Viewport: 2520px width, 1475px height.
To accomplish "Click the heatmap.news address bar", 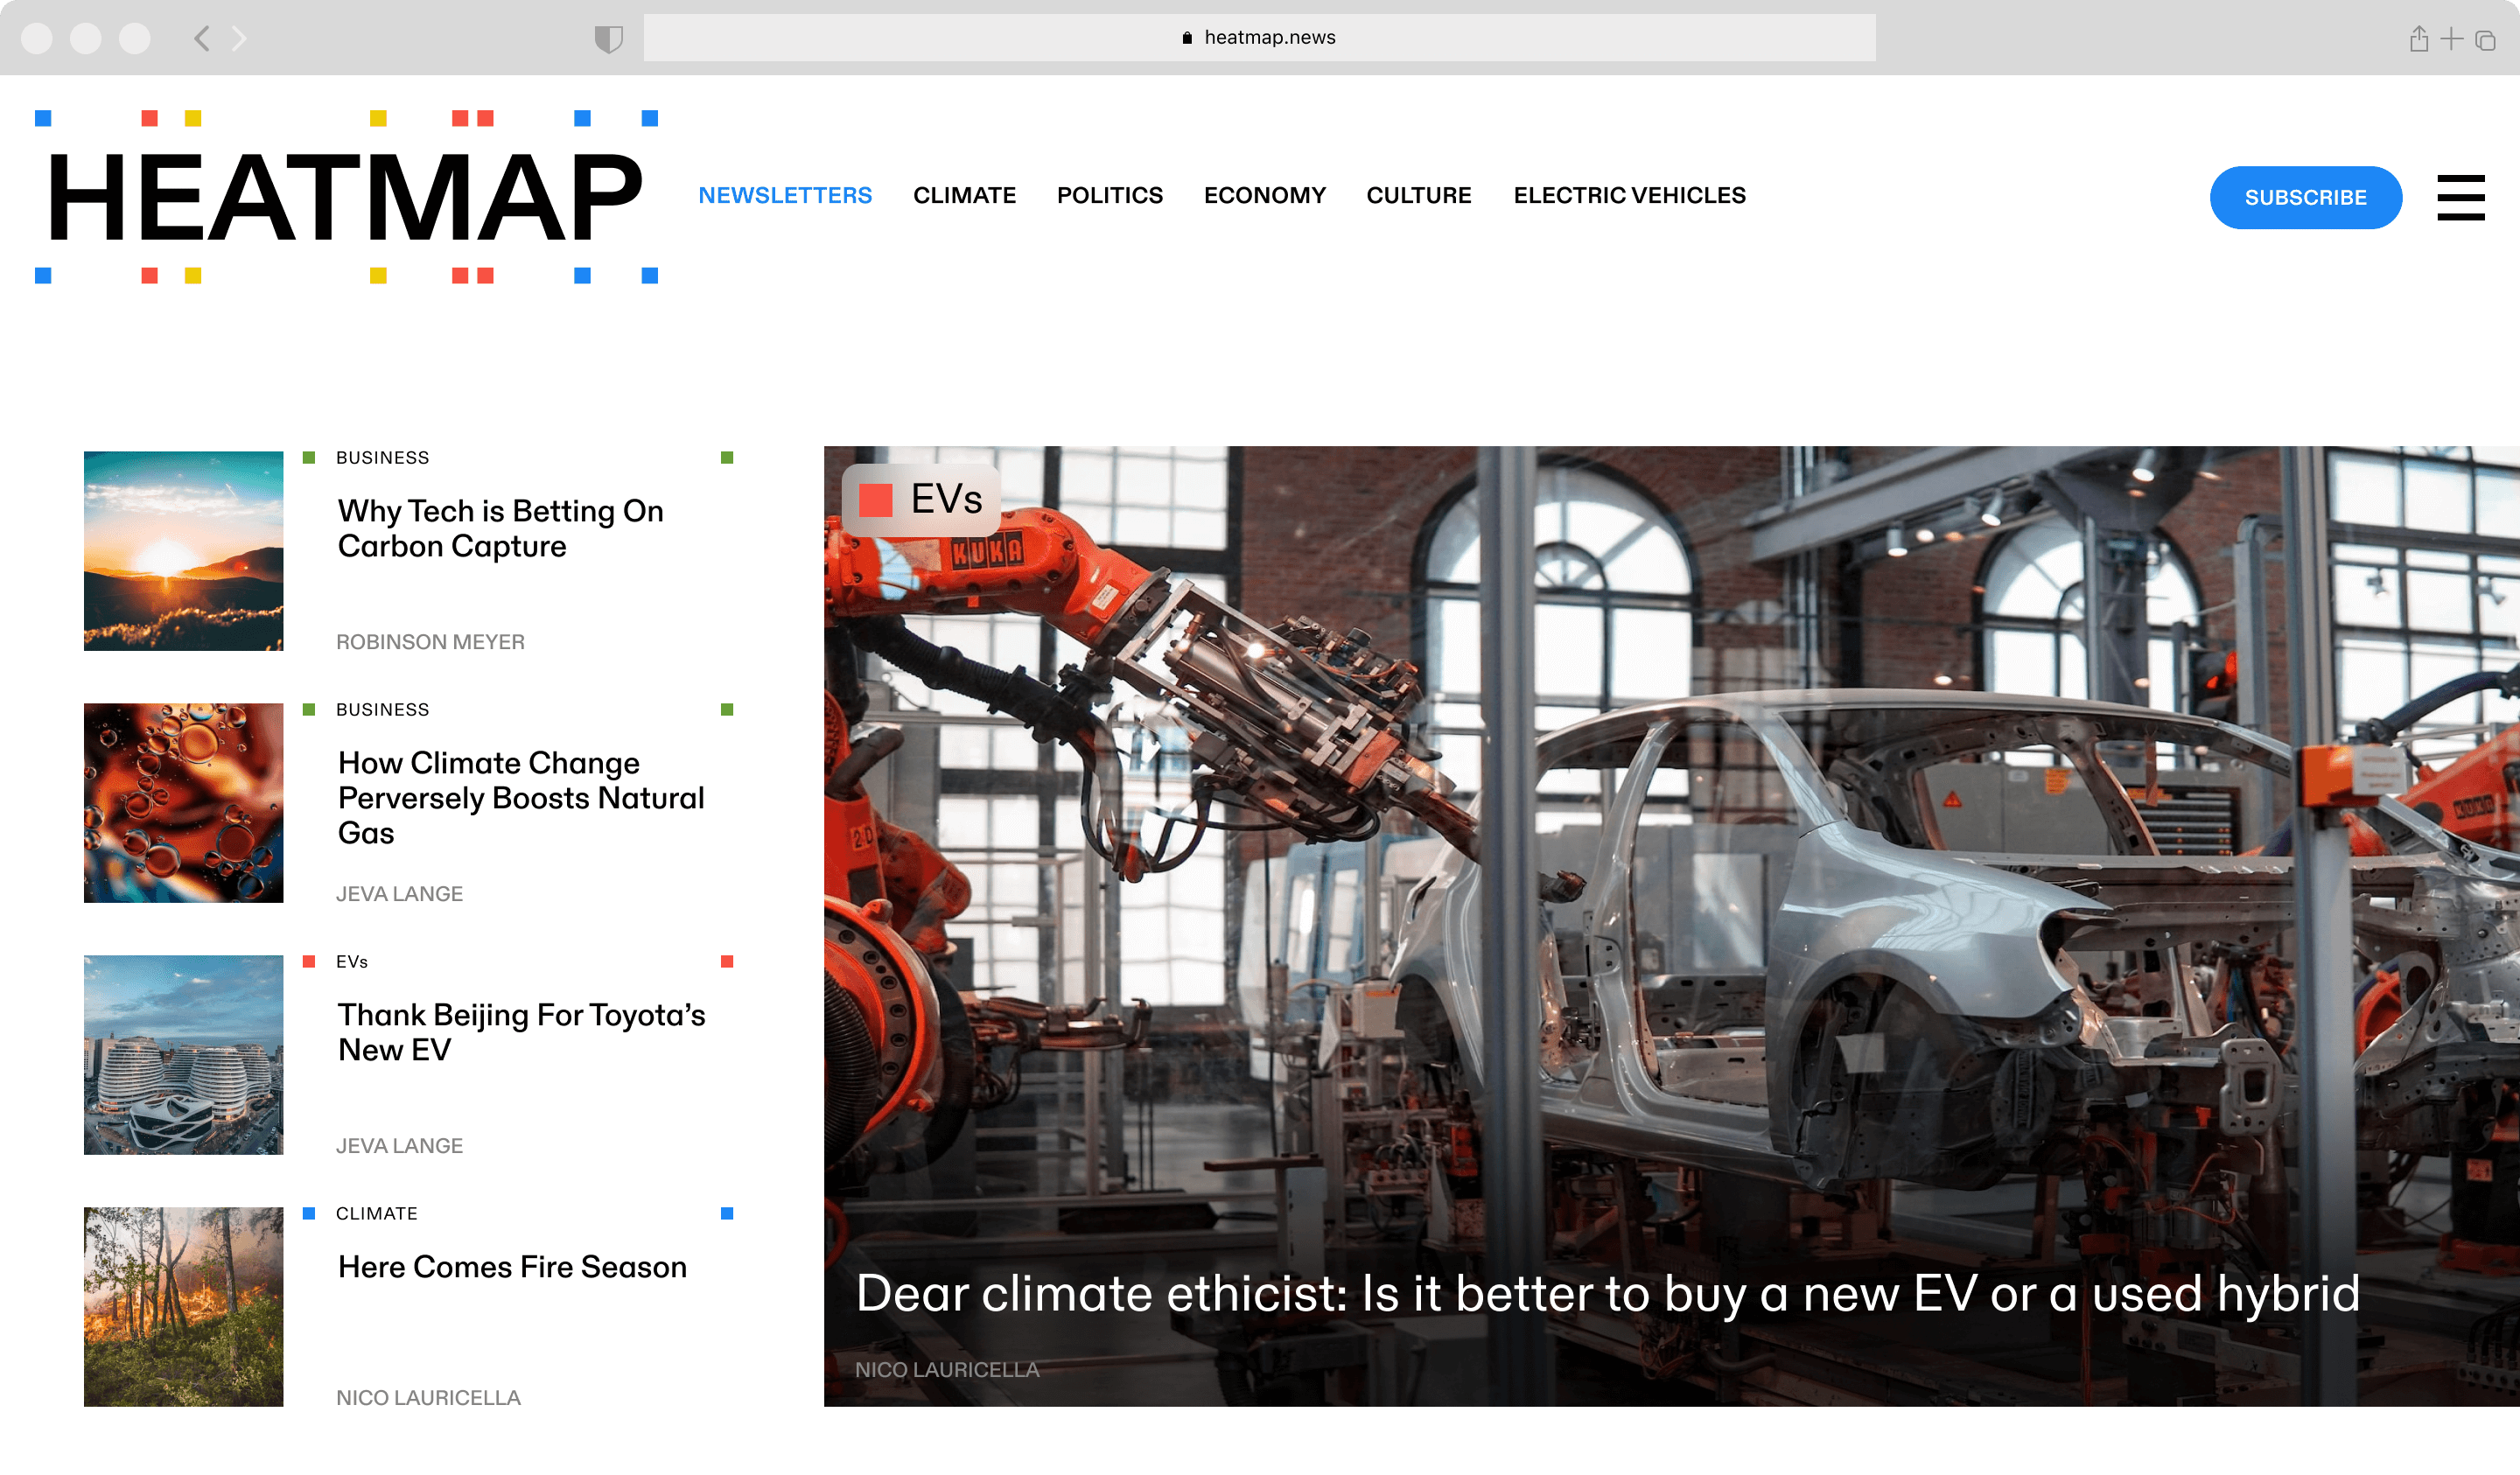I will (x=1259, y=38).
